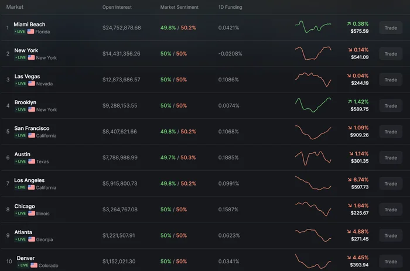Screen dimensions: 410x271
Task: Open the Miami Beach price sparkline chart
Action: tap(313, 27)
